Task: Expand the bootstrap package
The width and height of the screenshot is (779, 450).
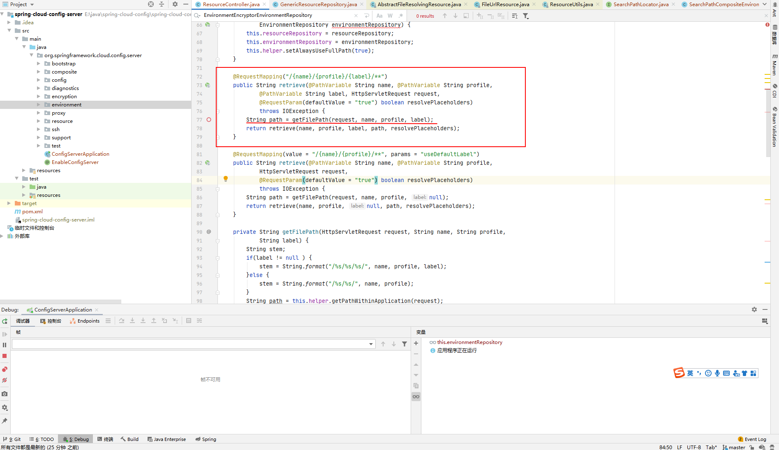Action: click(x=39, y=64)
